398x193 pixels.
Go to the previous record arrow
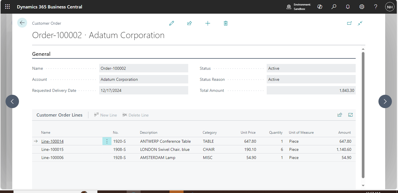[12, 101]
